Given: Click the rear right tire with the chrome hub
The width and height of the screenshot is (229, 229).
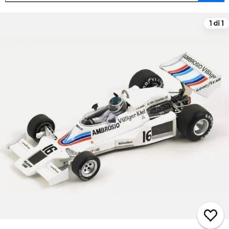Looking at the screenshot, I should [x=196, y=122].
